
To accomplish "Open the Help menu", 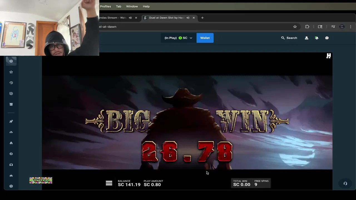I will pyautogui.click(x=146, y=6).
